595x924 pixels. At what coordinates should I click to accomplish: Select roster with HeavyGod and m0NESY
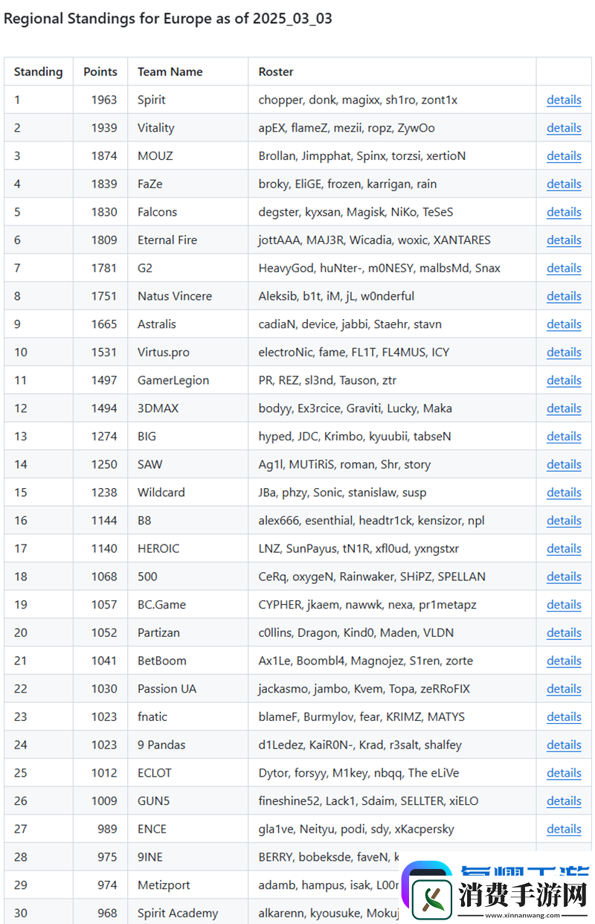point(379,268)
